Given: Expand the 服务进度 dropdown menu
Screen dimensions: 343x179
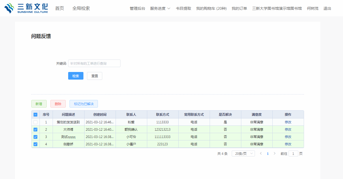Looking at the screenshot, I should 160,8.
